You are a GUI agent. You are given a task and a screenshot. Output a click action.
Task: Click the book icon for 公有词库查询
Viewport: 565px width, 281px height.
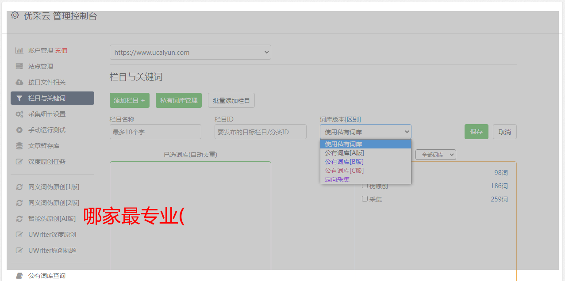tap(19, 276)
